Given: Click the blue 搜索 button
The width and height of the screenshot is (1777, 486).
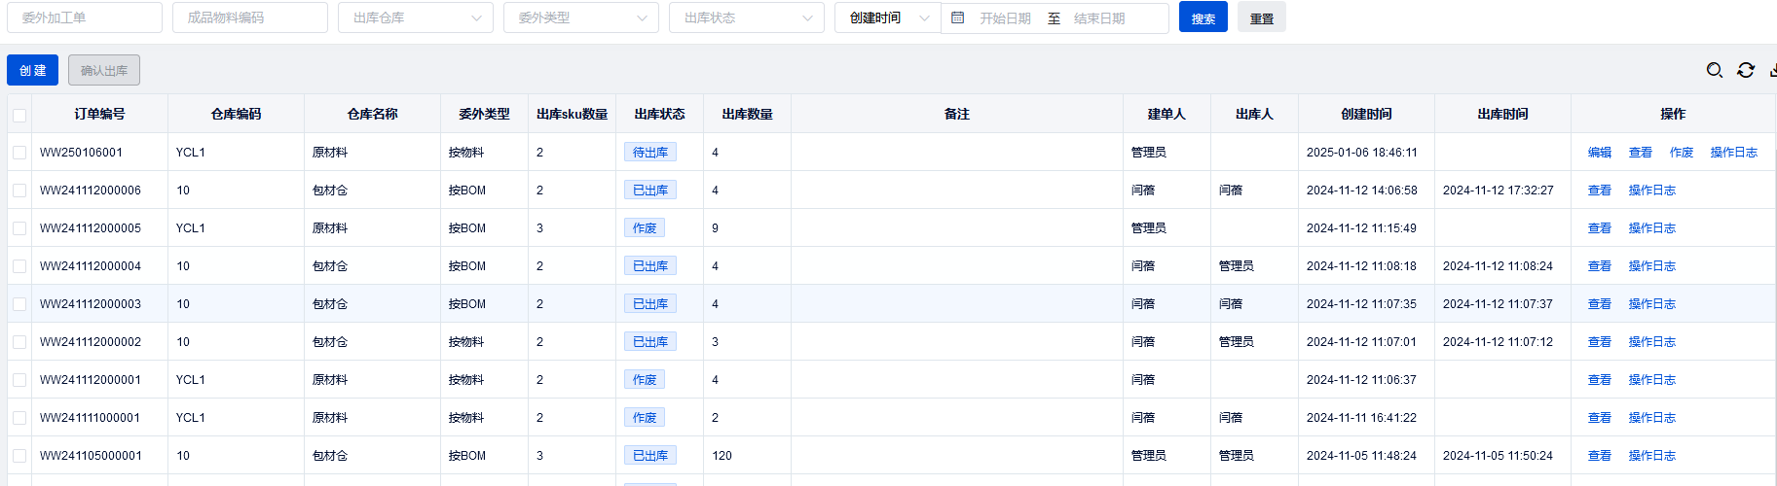Looking at the screenshot, I should tap(1203, 17).
